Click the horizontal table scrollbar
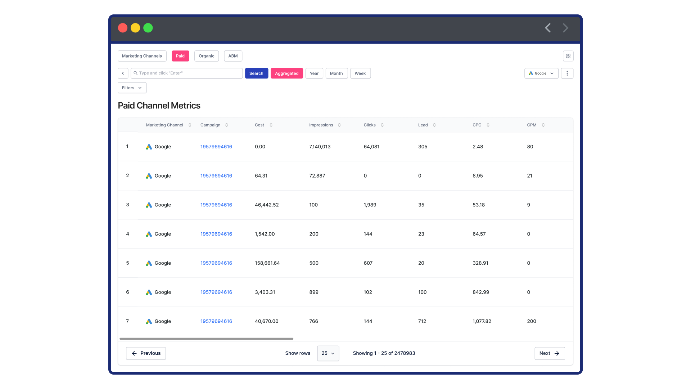Screen dimensions: 691x389 (x=206, y=339)
